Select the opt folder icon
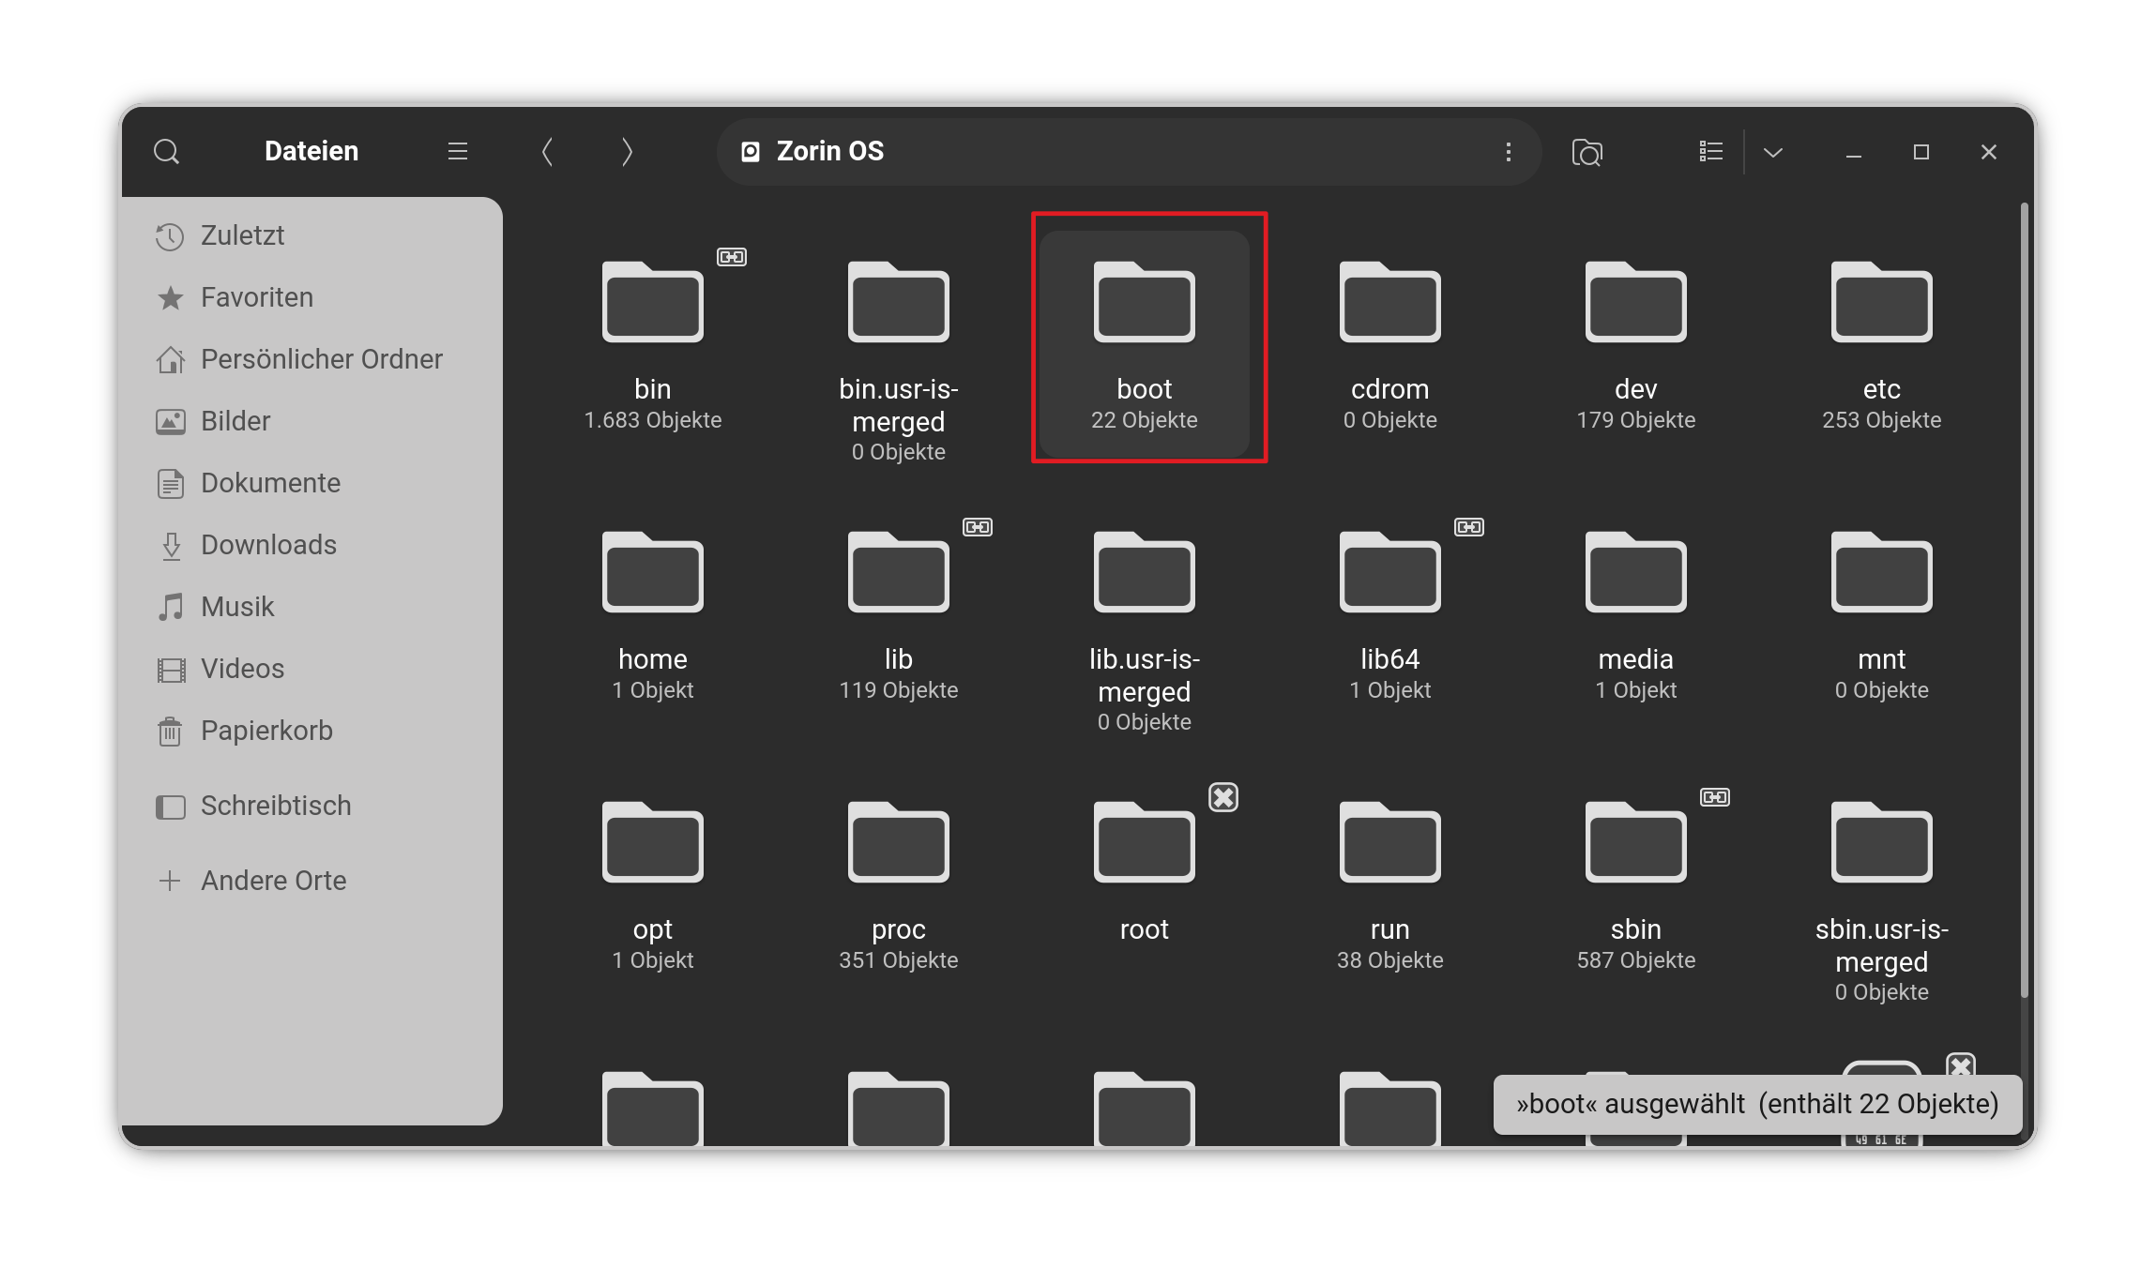This screenshot has width=2156, height=1283. 653,842
